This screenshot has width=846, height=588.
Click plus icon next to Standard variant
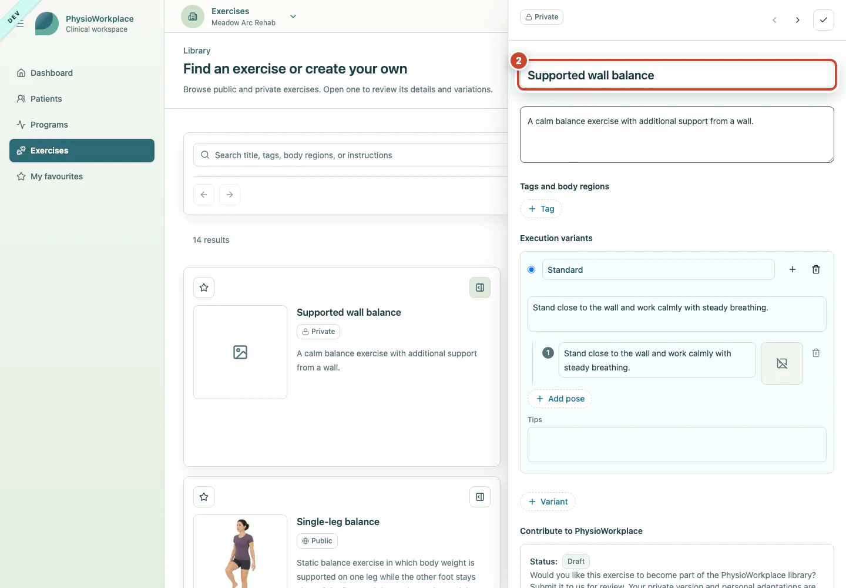click(793, 269)
